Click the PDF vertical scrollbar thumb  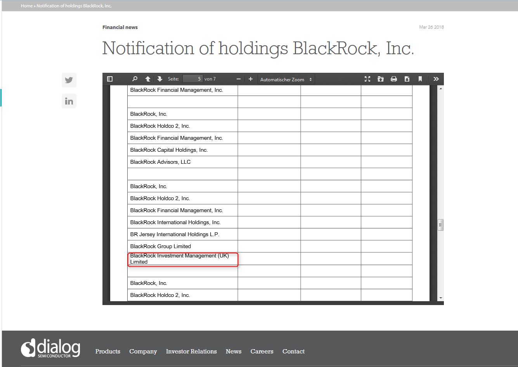point(440,225)
